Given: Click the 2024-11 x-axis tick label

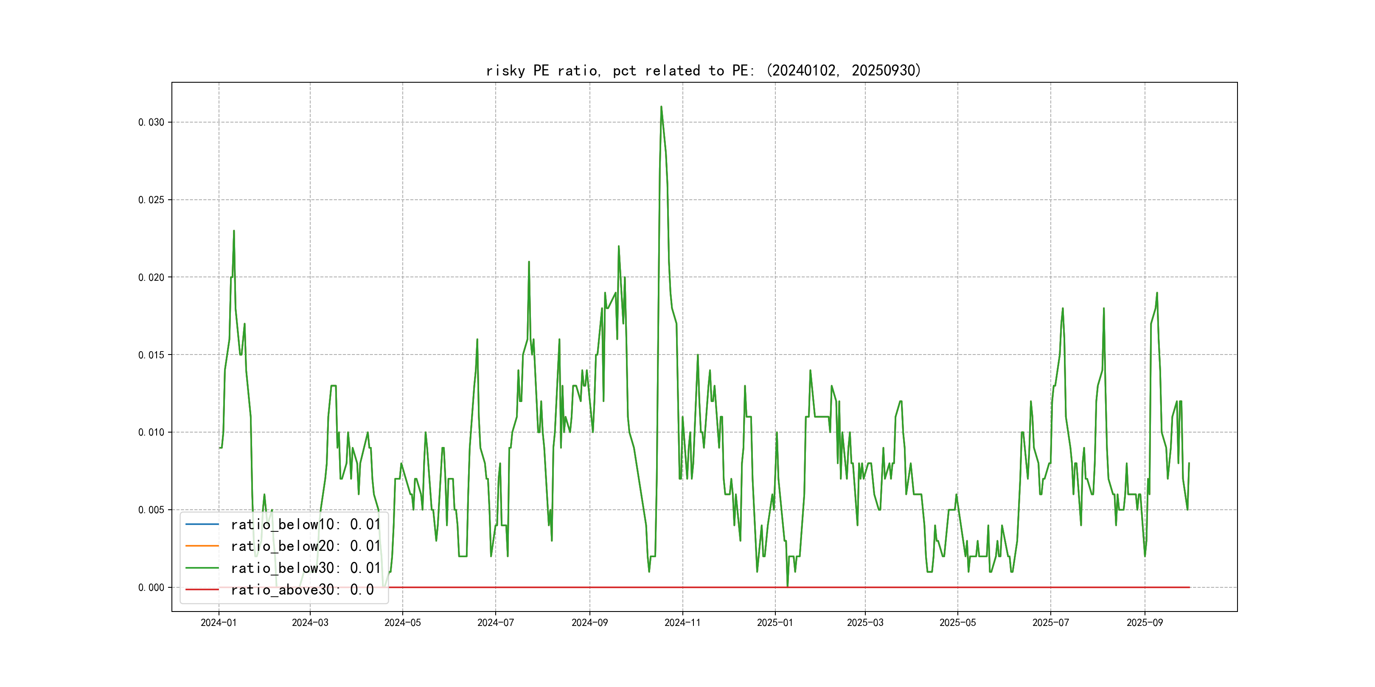Looking at the screenshot, I should point(682,623).
